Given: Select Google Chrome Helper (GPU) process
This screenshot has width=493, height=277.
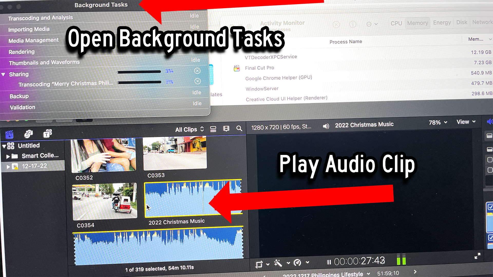Looking at the screenshot, I should point(279,78).
